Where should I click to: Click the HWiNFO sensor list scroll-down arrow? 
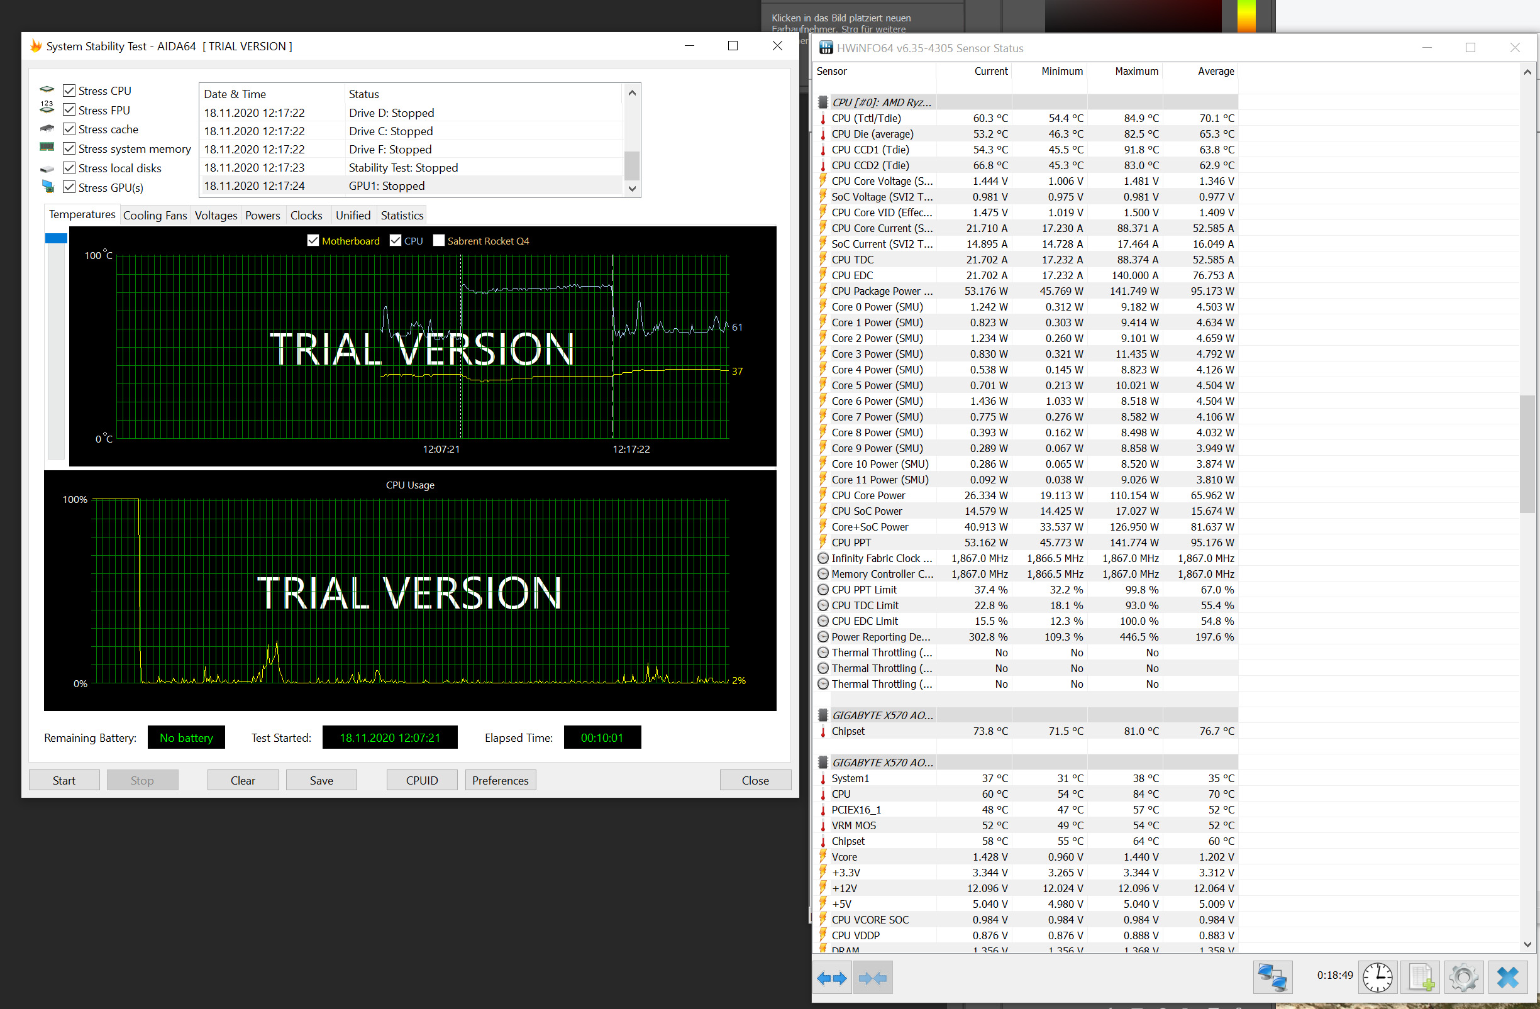[x=1527, y=944]
